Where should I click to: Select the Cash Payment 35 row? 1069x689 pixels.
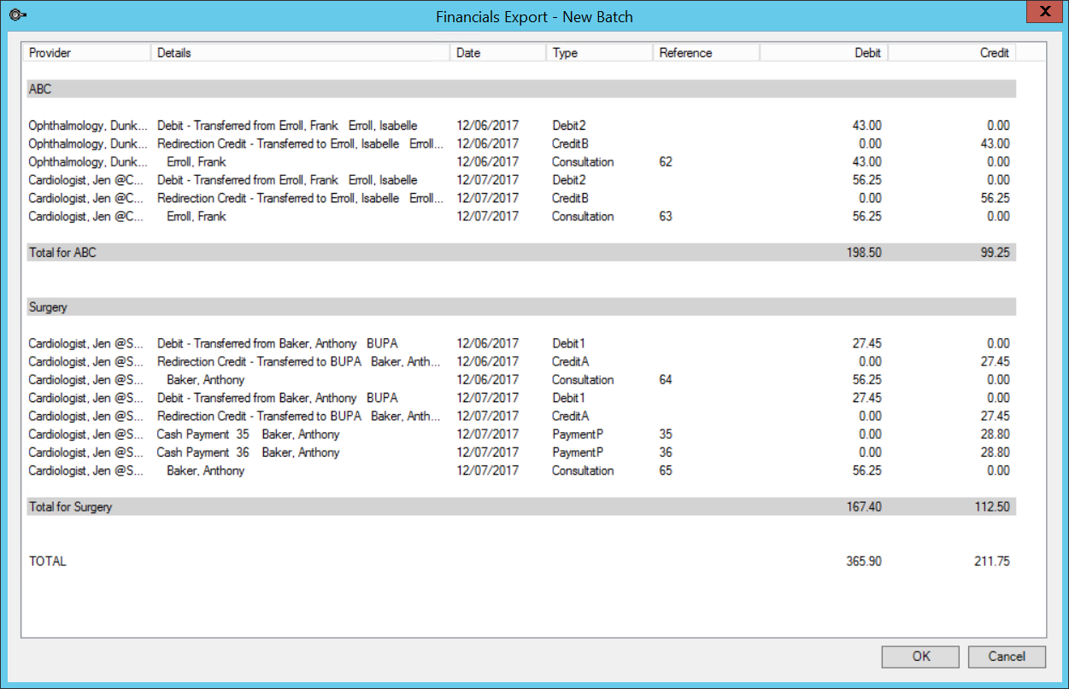tap(520, 434)
